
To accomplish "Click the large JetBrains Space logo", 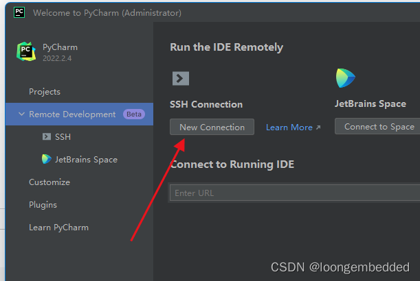I will click(x=345, y=78).
